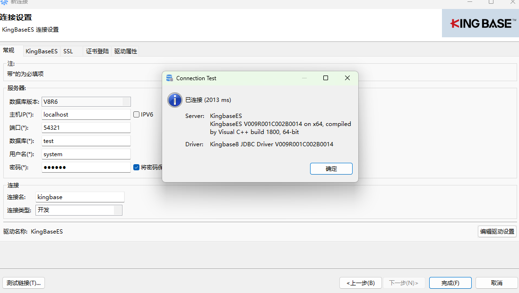This screenshot has height=293, width=519.
Task: Switch to the 常规 tab
Action: coord(9,50)
